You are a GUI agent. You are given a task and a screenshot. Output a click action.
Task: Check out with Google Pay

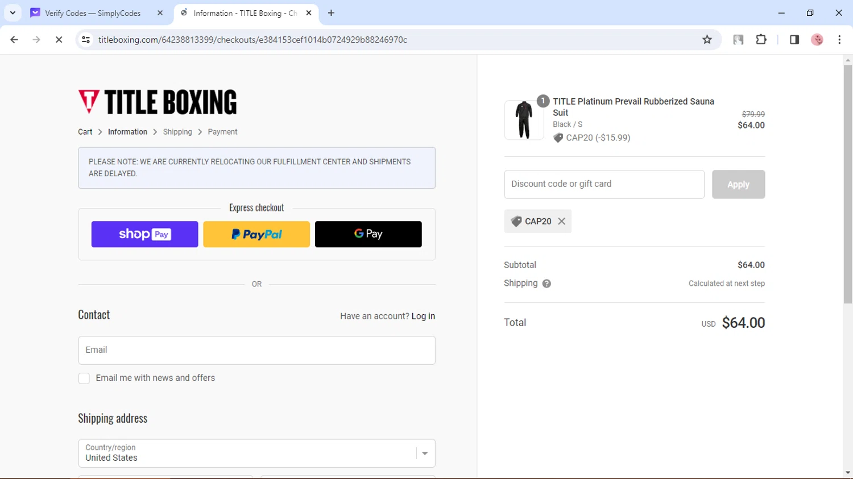[368, 234]
